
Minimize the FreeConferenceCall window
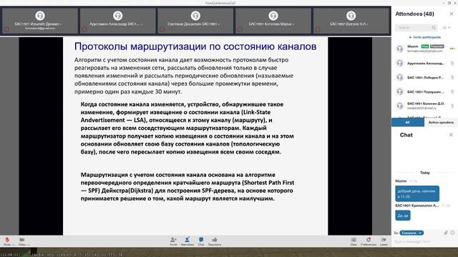coord(444,3)
